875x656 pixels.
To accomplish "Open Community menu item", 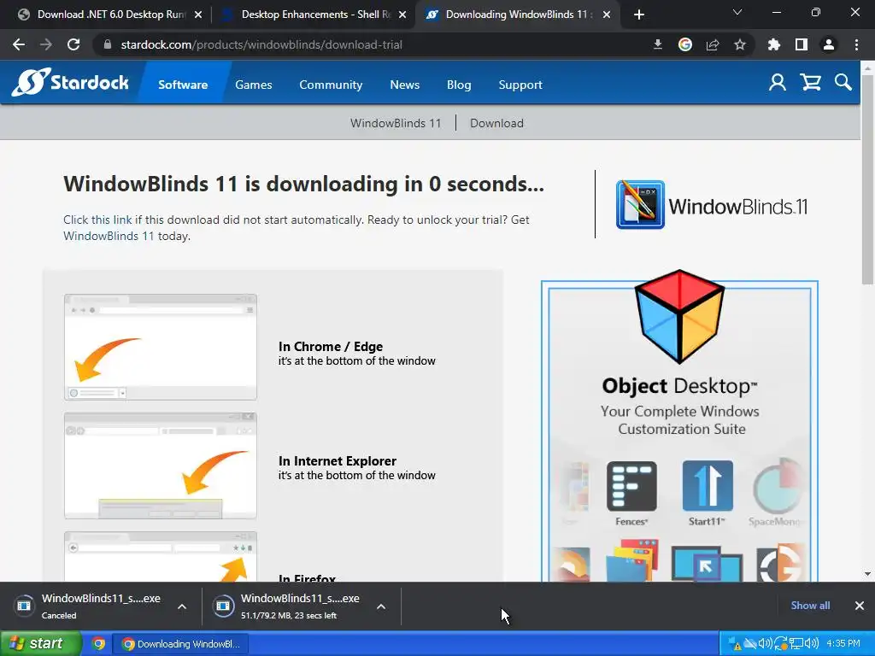I will pyautogui.click(x=331, y=85).
